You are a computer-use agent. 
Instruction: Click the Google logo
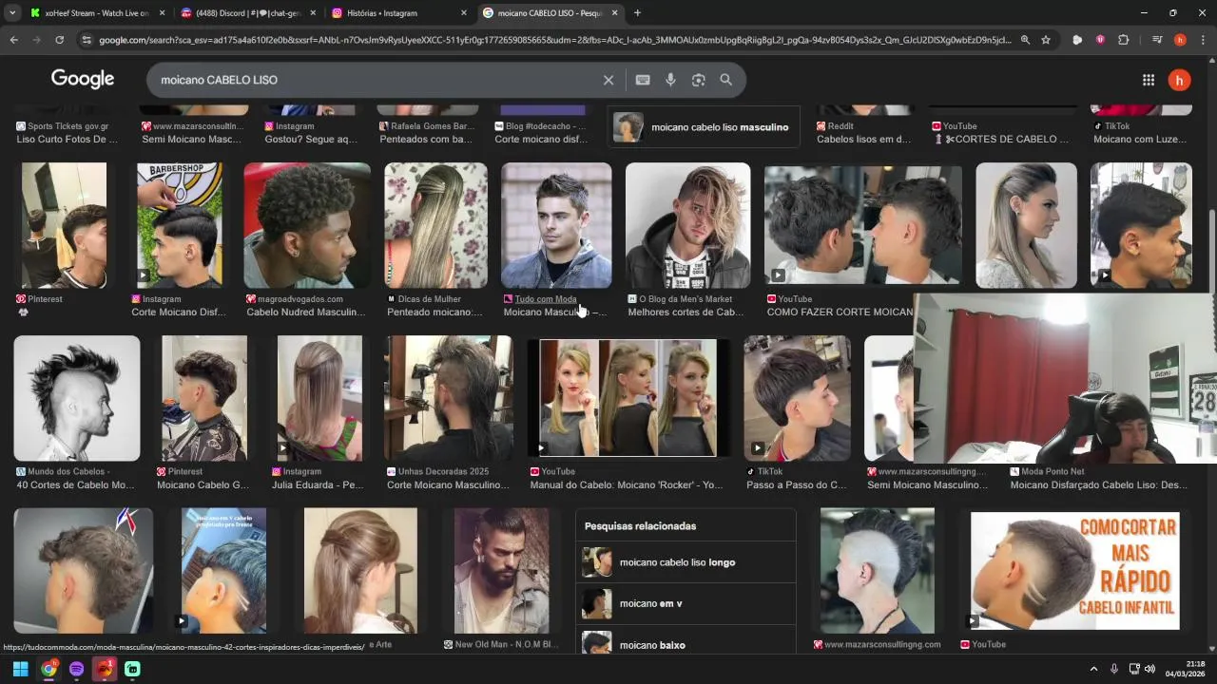[x=83, y=79]
